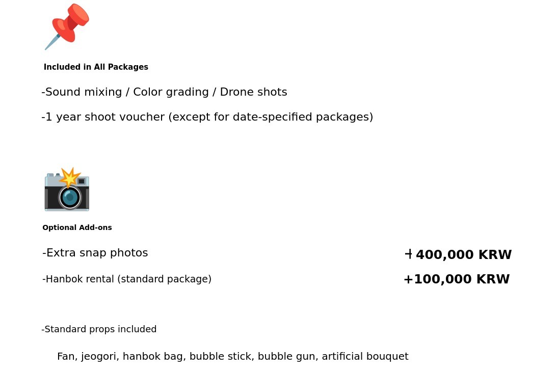Select the 'Included in All Packages' heading

pos(96,67)
